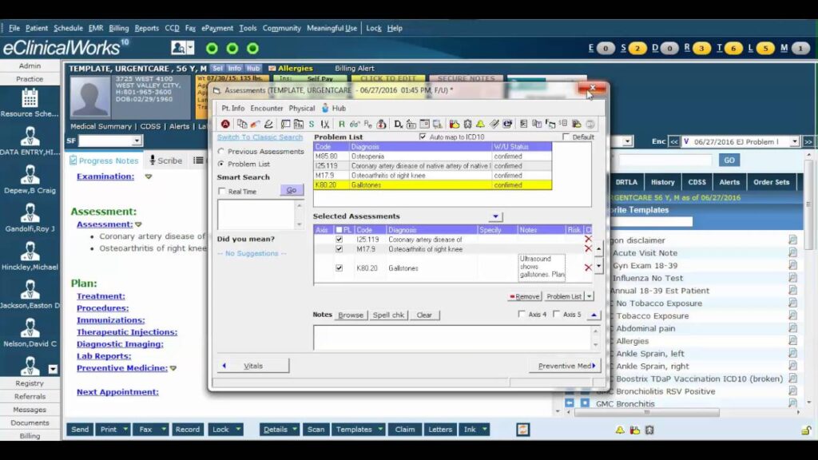Screen dimensions: 818x460
Task: Switch to the History tab
Action: tap(662, 182)
